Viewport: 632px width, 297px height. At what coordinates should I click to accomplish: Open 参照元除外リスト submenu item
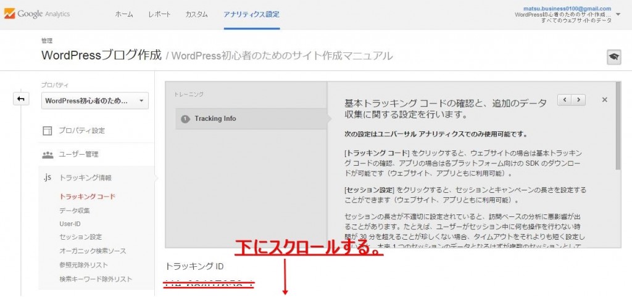[83, 265]
